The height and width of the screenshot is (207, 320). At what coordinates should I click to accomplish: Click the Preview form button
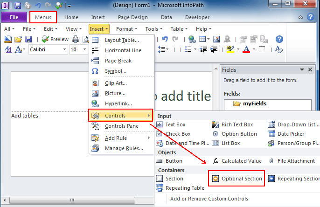(55, 39)
